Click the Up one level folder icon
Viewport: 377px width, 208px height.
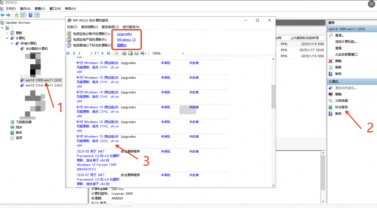pyautogui.click(x=16, y=15)
